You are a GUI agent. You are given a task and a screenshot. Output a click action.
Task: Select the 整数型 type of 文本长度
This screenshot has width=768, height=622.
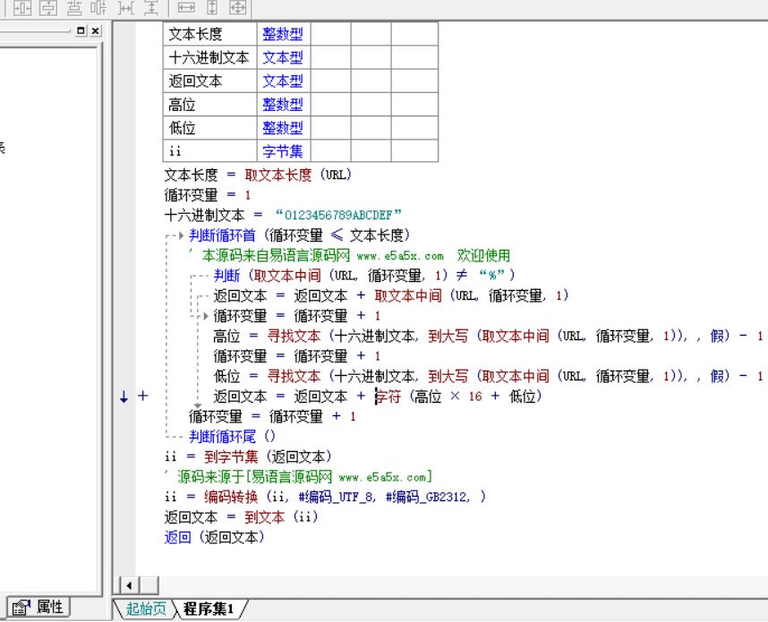click(283, 34)
